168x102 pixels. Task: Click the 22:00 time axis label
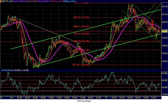click(x=98, y=98)
